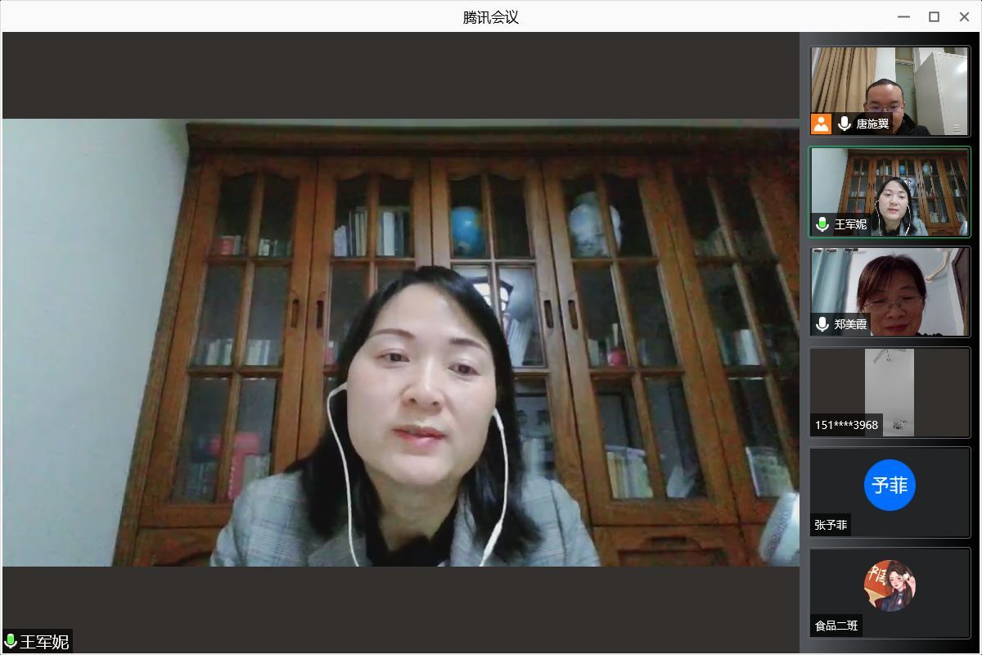The image size is (982, 655).
Task: Click the 王军妮 name label on main video
Action: coord(44,641)
